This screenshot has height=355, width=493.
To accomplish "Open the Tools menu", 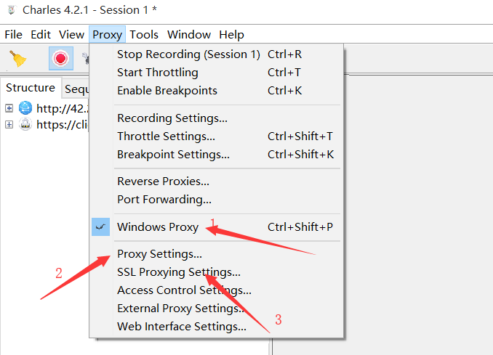I will pyautogui.click(x=144, y=34).
